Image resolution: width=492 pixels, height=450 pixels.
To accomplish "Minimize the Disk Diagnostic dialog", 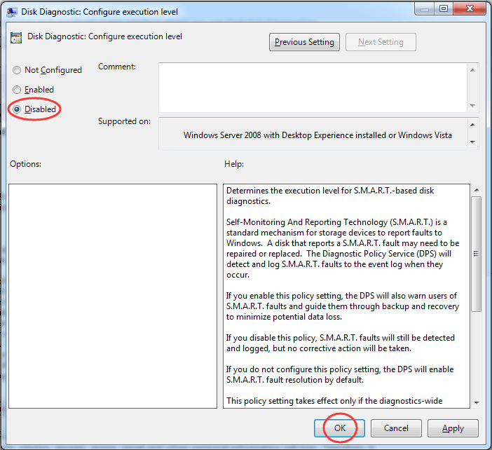I will tap(425, 9).
